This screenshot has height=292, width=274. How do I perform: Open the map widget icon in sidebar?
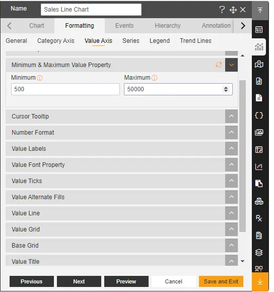259,64
